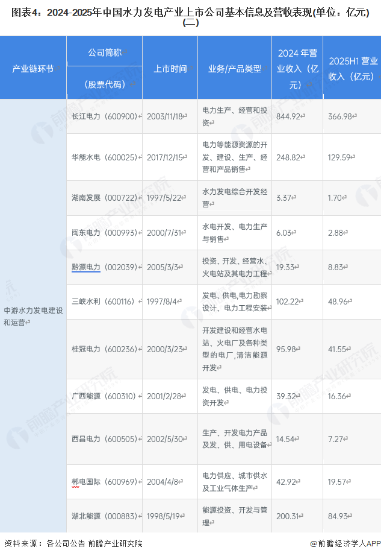Click revenue value 84.93
This screenshot has width=381, height=556.
tap(338, 516)
